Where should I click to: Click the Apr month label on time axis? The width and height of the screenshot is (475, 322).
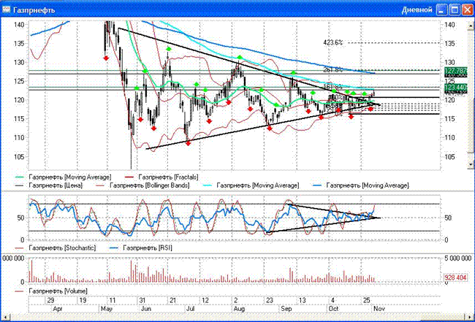point(58,309)
